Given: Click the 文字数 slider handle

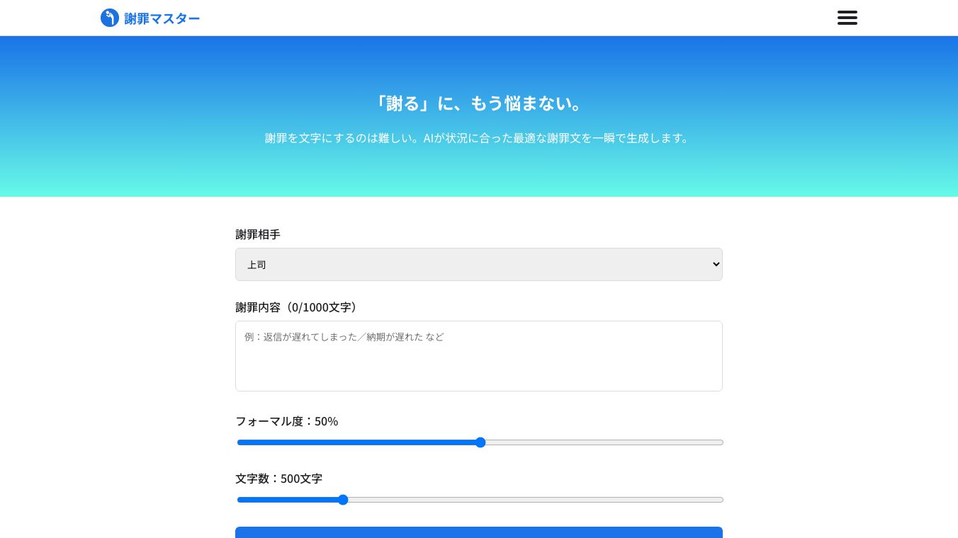Looking at the screenshot, I should [x=343, y=500].
